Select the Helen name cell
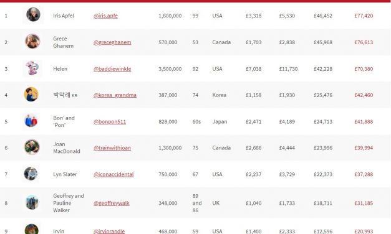The height and width of the screenshot is (234, 391). [60, 69]
